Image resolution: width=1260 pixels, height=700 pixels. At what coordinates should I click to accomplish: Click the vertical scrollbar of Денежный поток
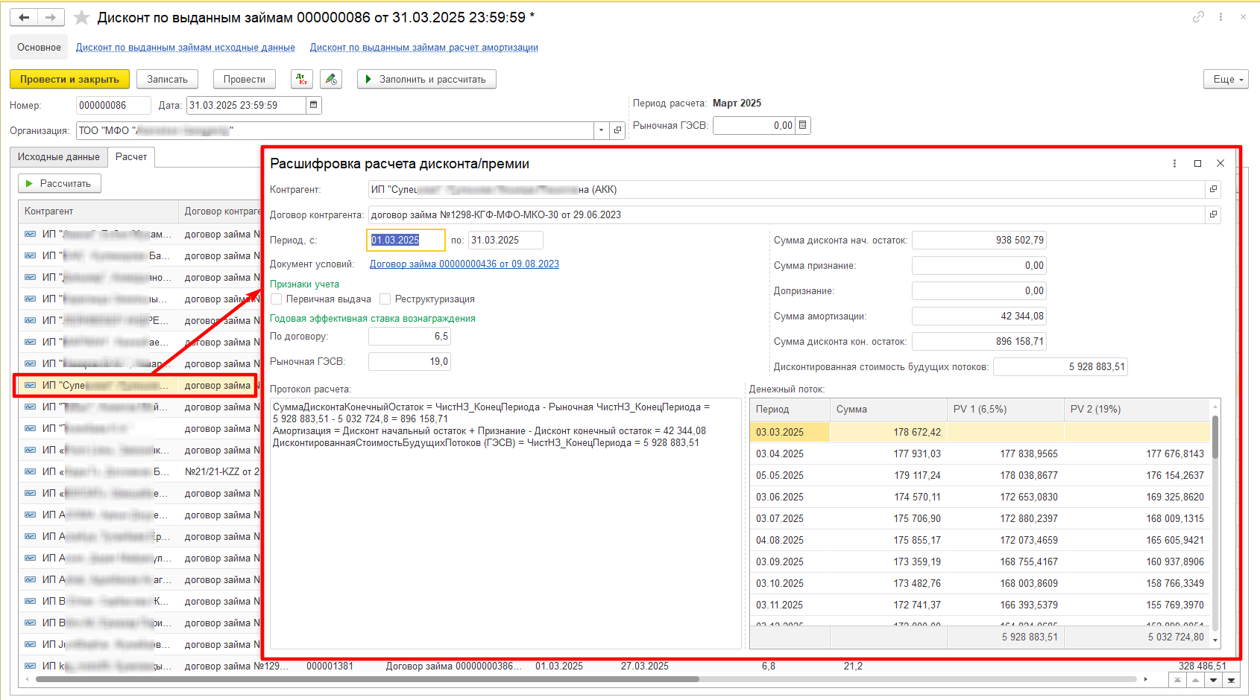click(1215, 437)
